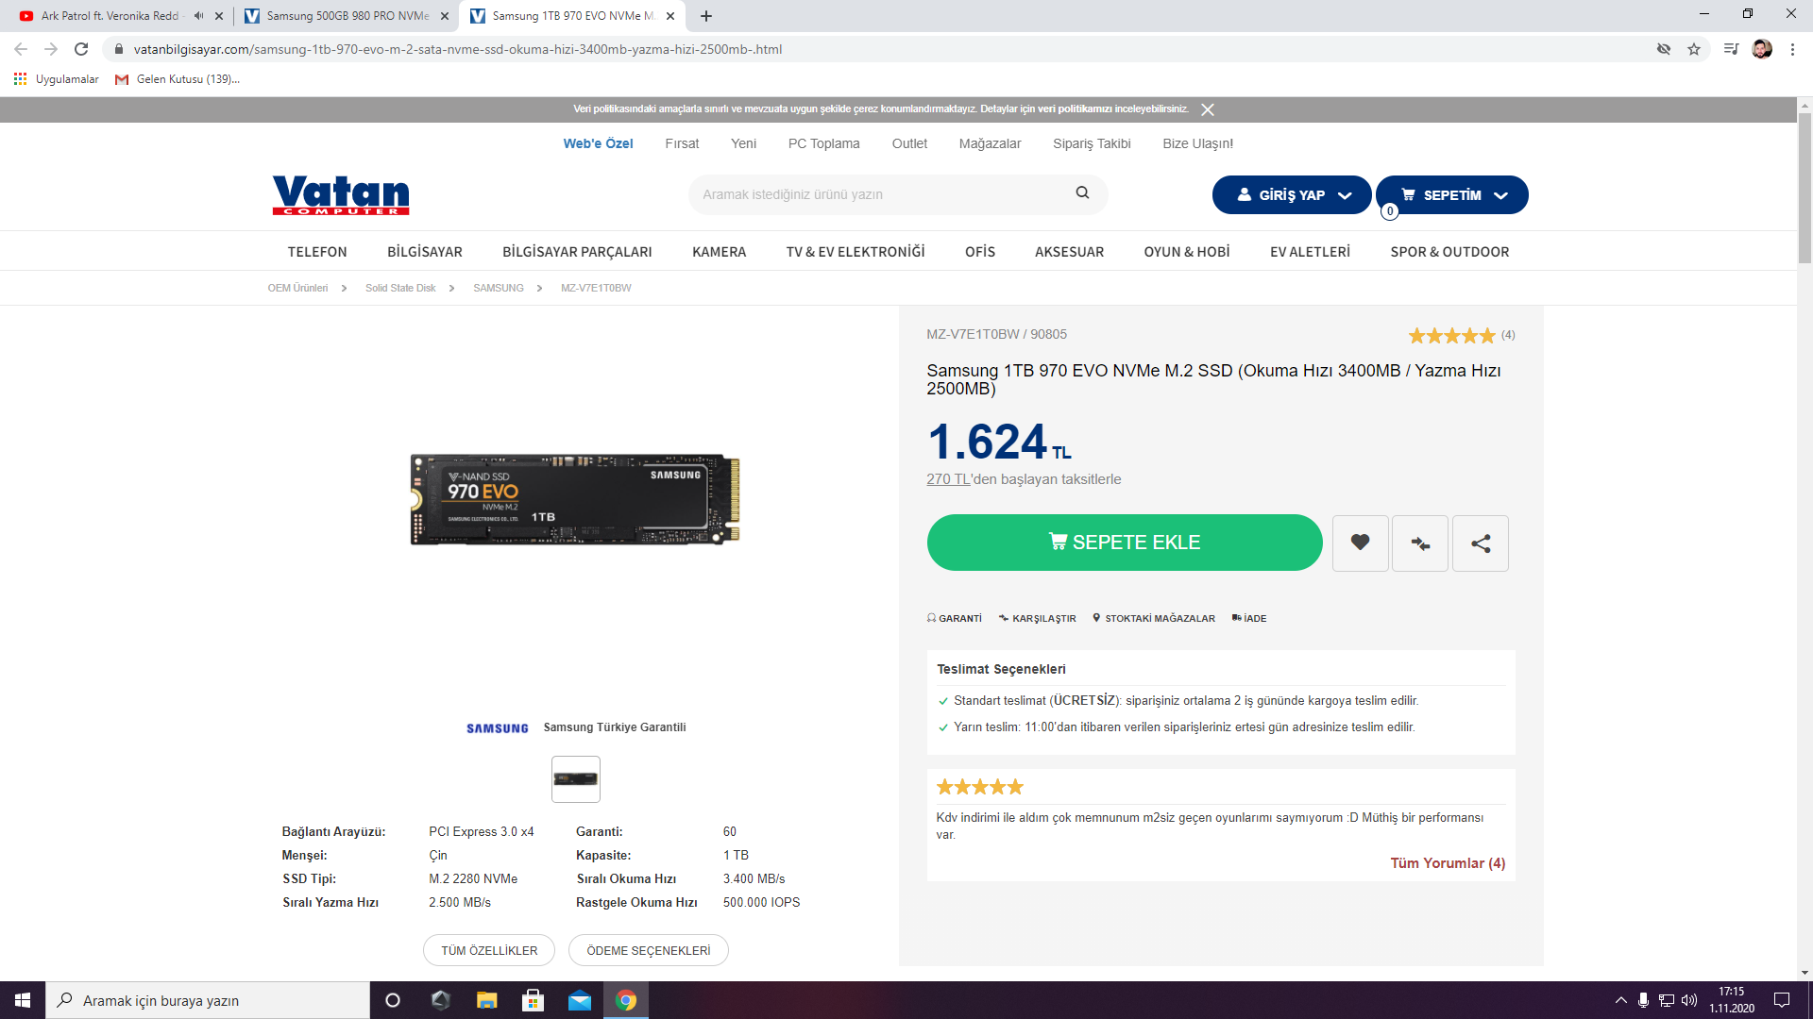Mute the Ark Patrol YouTube tab
This screenshot has height=1019, width=1813.
pos(198,16)
